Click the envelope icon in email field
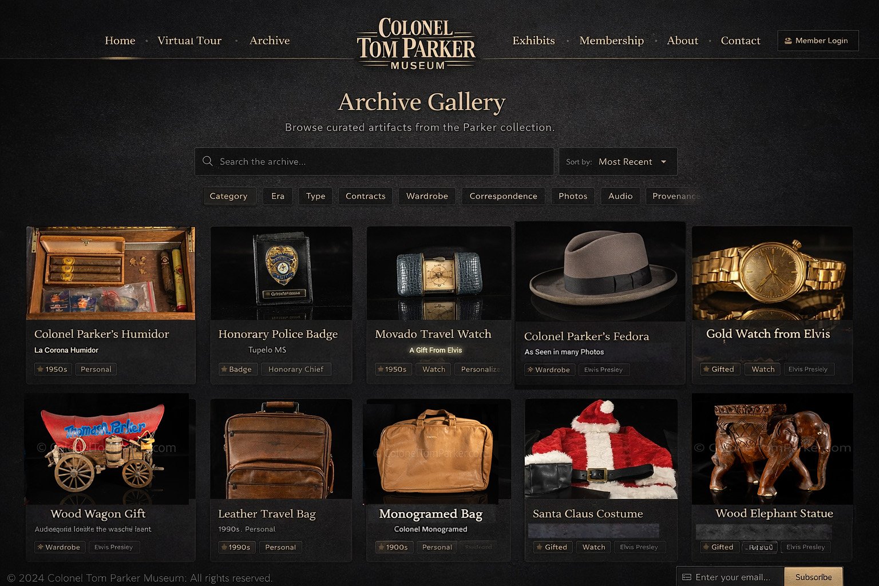The width and height of the screenshot is (879, 586). click(x=687, y=577)
